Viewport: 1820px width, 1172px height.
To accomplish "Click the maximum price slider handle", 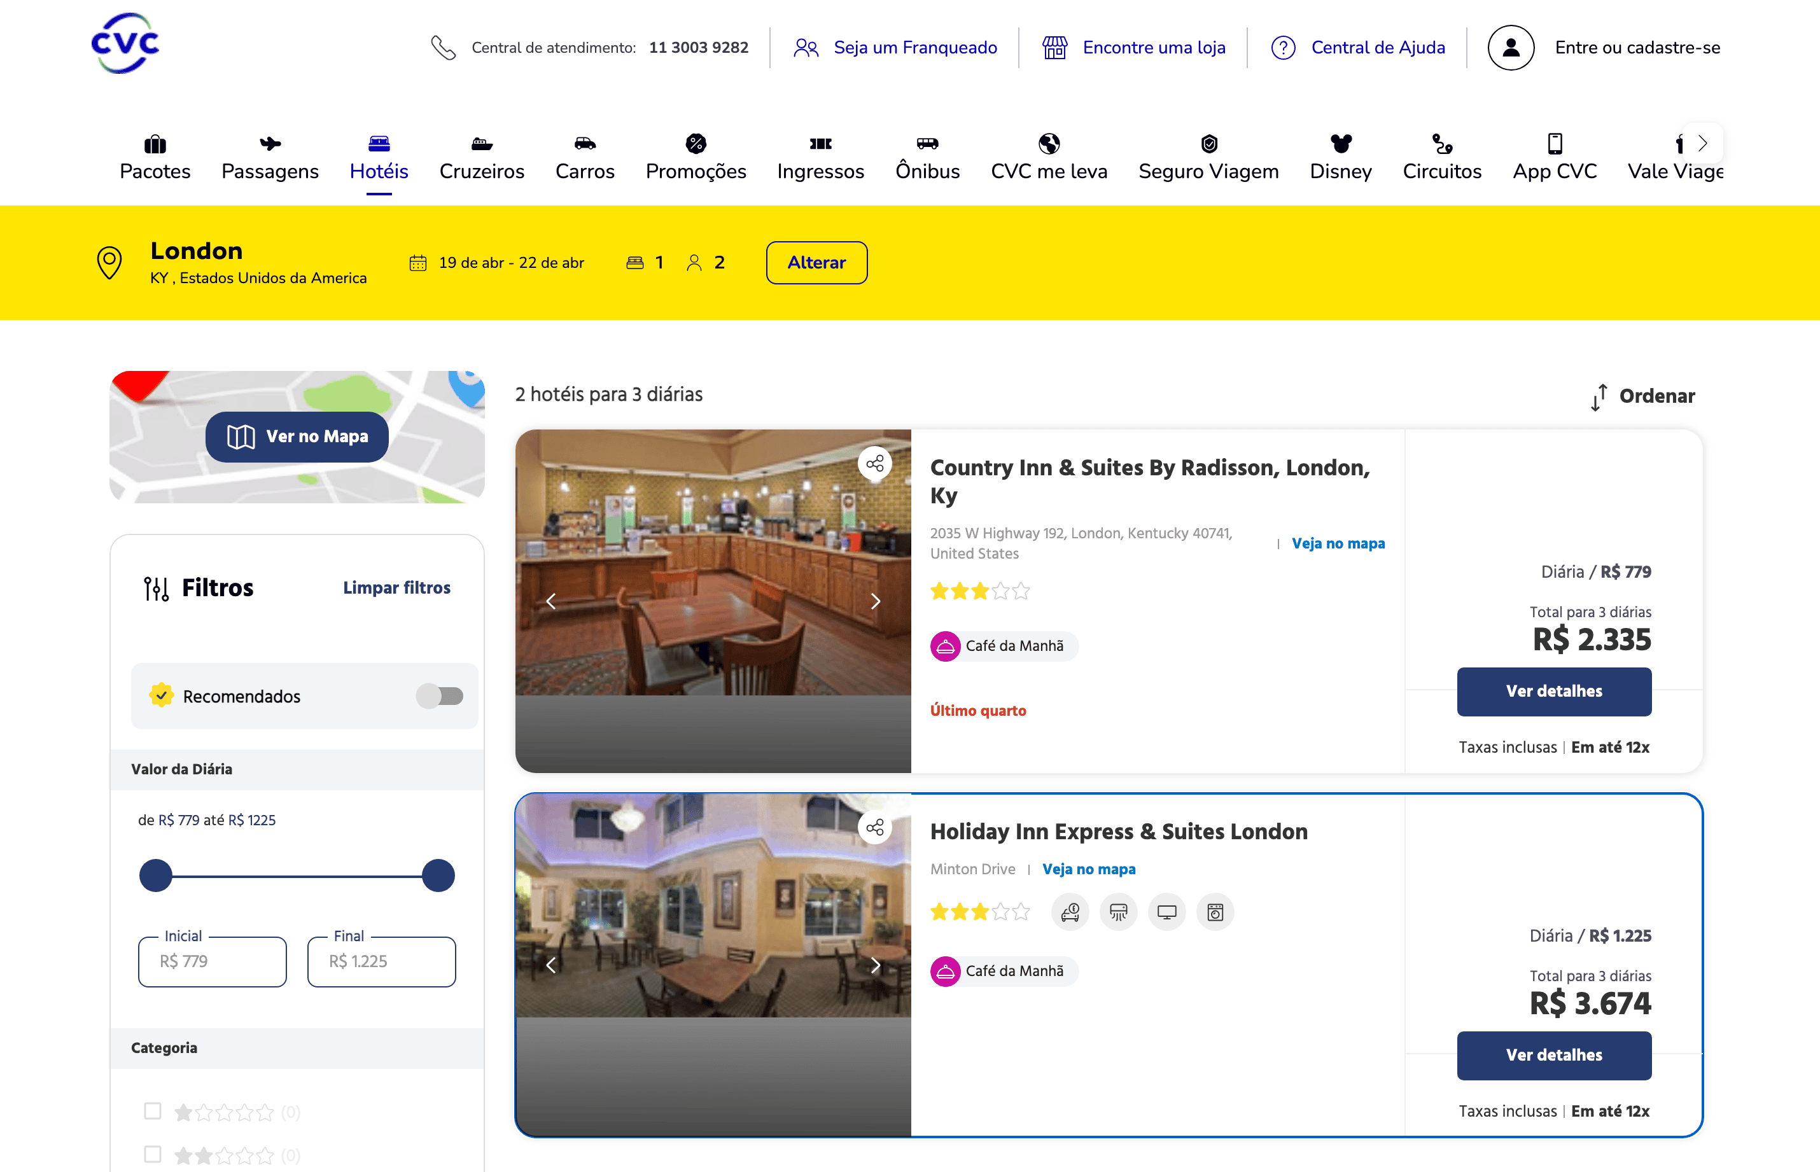I will click(x=438, y=876).
